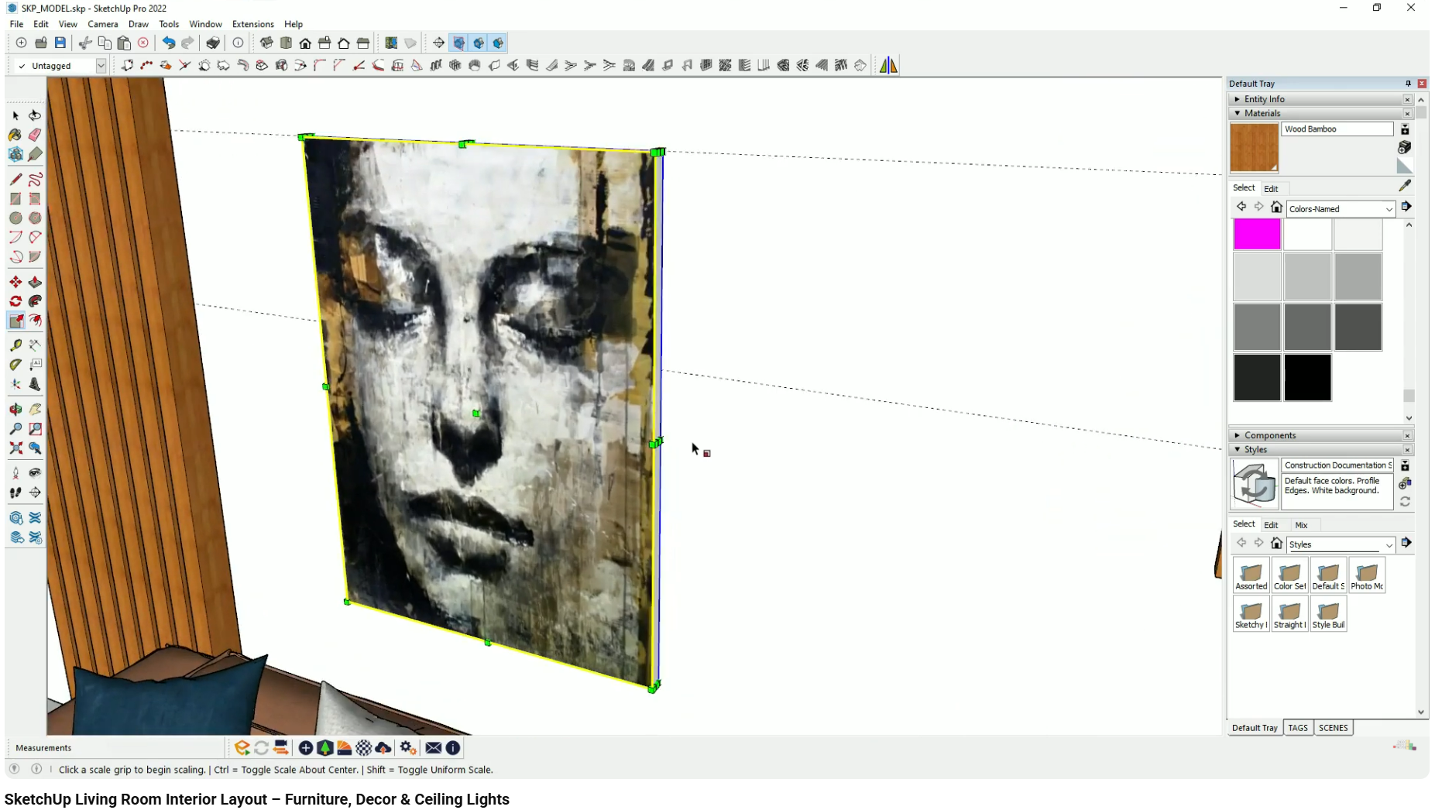Open the Camera menu
This screenshot has height=810, width=1435.
(x=103, y=24)
